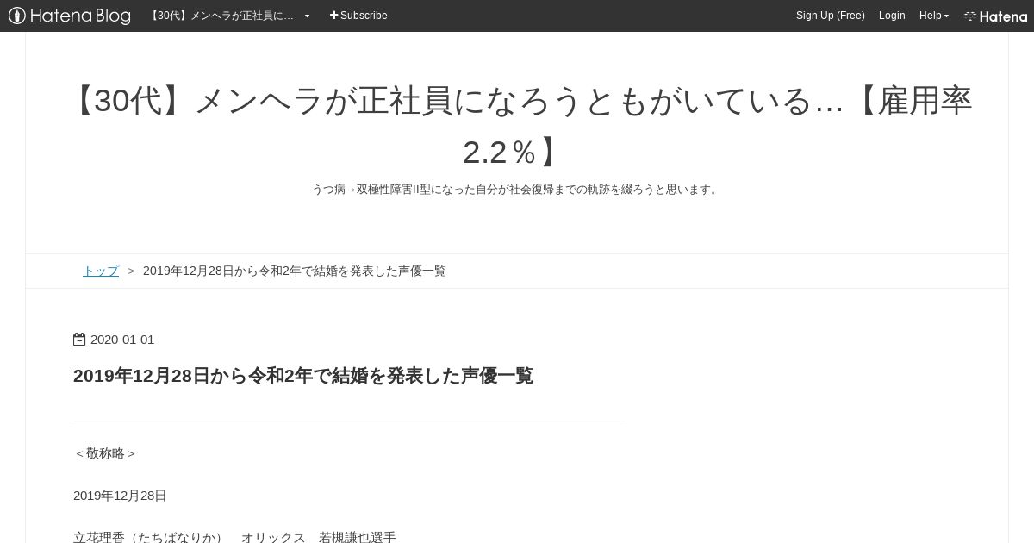This screenshot has width=1034, height=543.
Task: Expand the blog title dropdown arrow
Action: [x=307, y=16]
